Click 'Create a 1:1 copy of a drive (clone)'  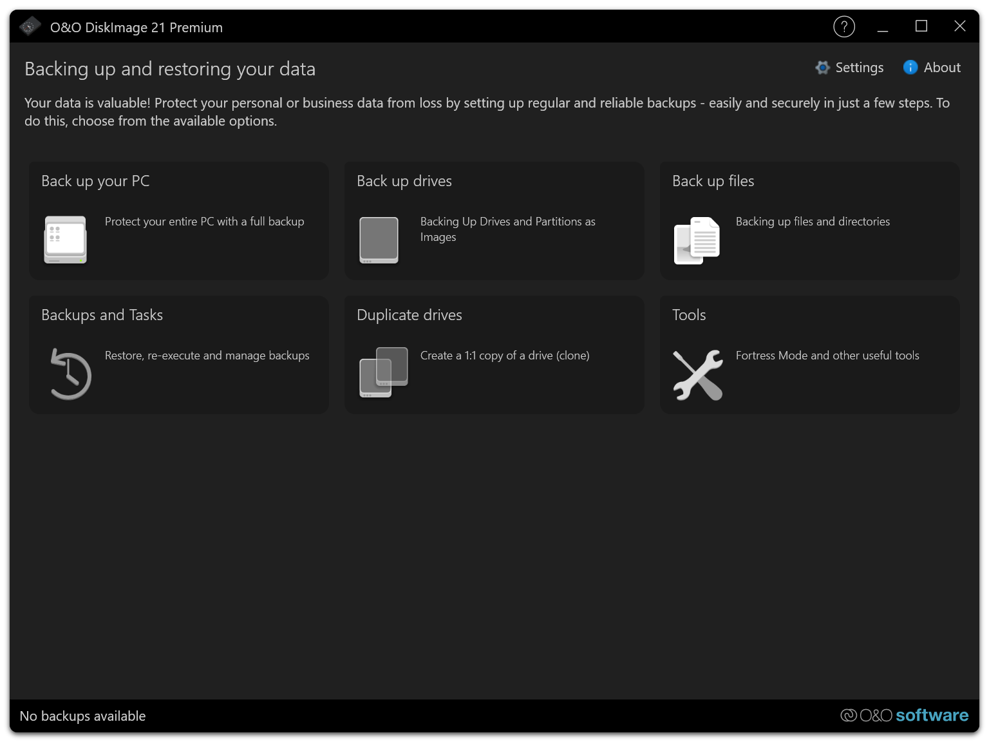tap(505, 356)
